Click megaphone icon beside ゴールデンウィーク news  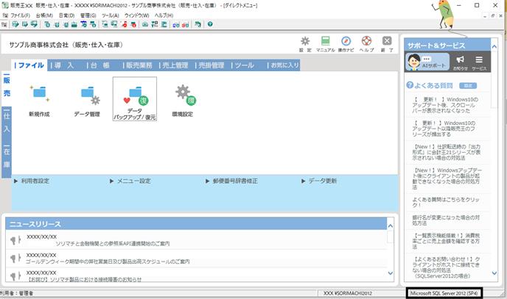(15, 258)
